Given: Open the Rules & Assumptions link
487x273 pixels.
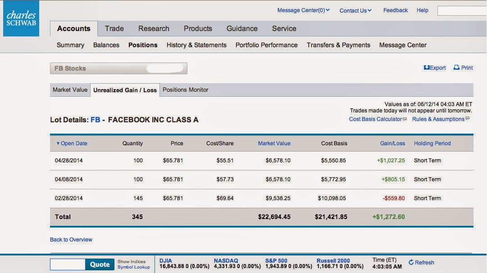Looking at the screenshot, I should pos(438,119).
